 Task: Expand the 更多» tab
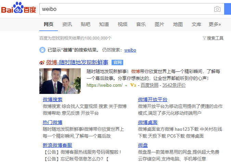pos(215,24)
